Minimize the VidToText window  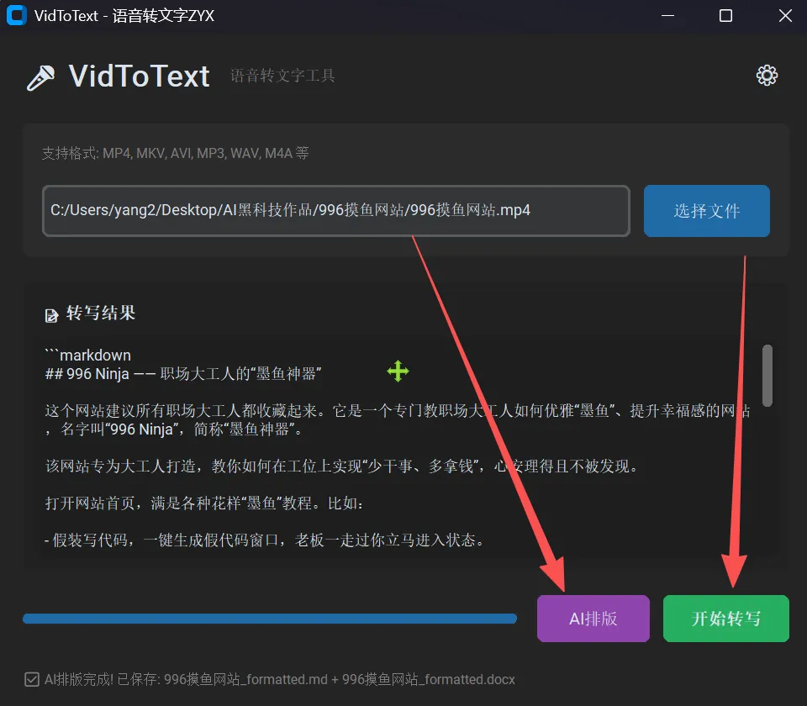[667, 15]
